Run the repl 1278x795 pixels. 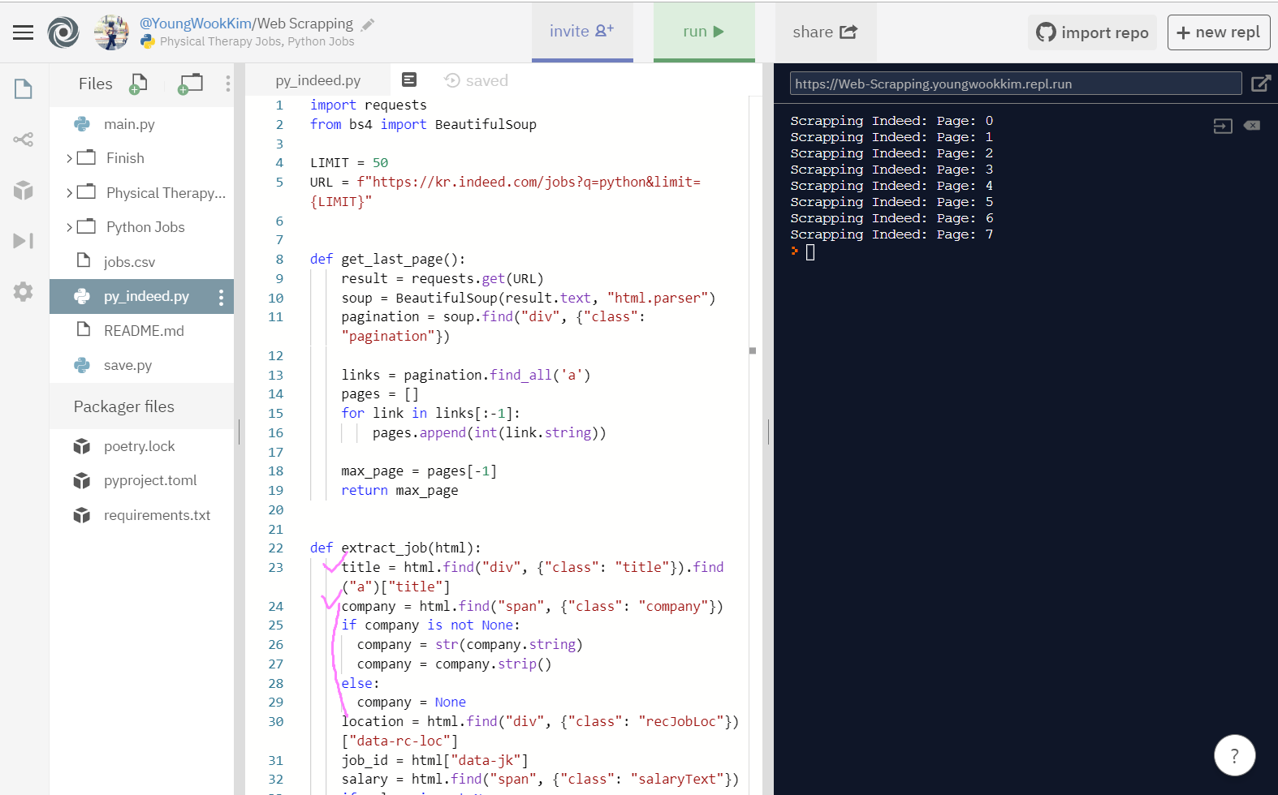(704, 32)
